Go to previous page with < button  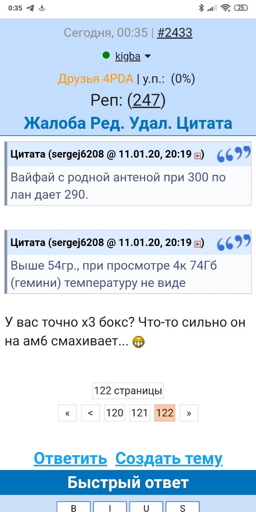tap(90, 413)
